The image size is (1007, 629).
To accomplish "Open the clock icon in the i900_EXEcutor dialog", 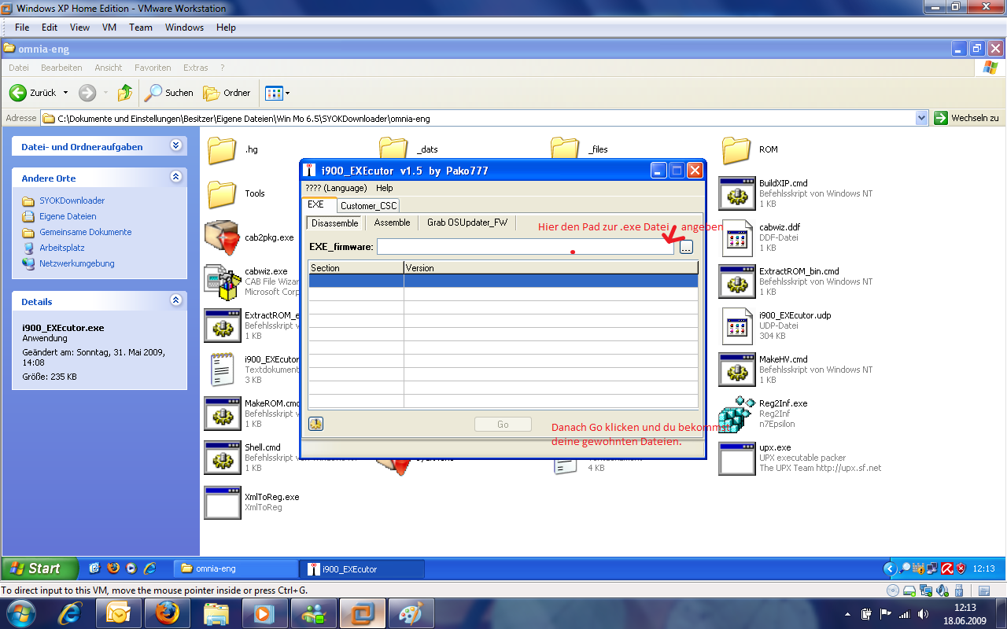I will click(315, 424).
